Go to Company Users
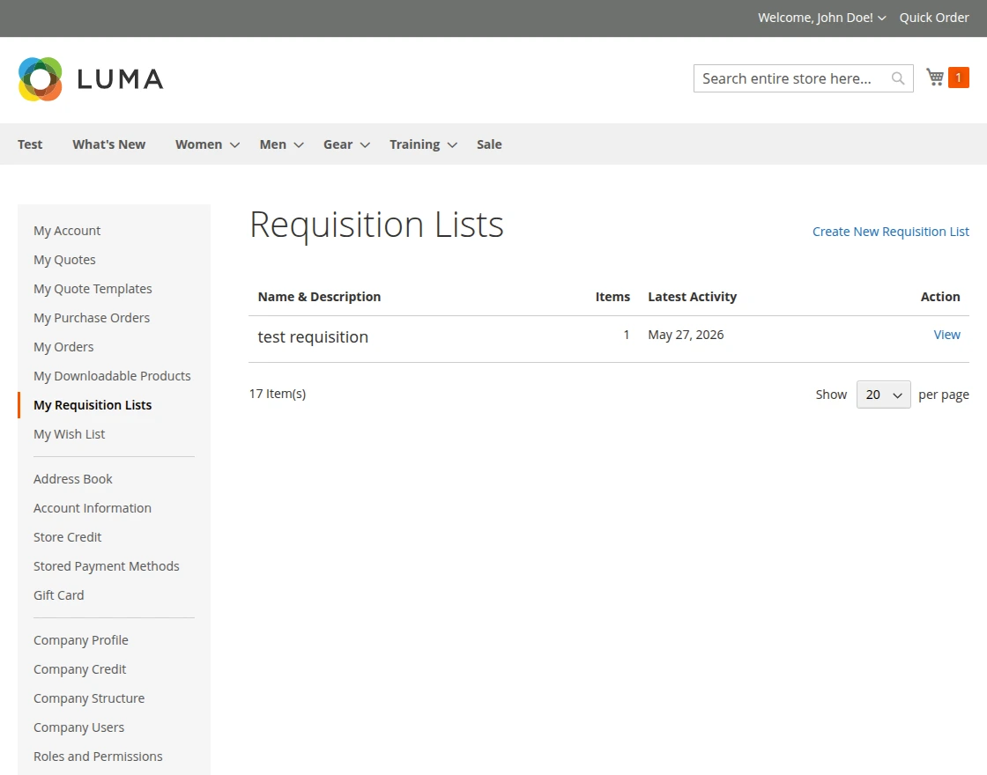Screen dimensions: 987x775 [78, 727]
